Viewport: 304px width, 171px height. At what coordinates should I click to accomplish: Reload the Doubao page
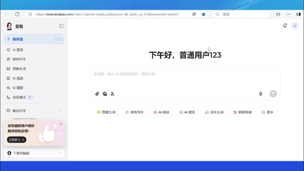(x=17, y=14)
